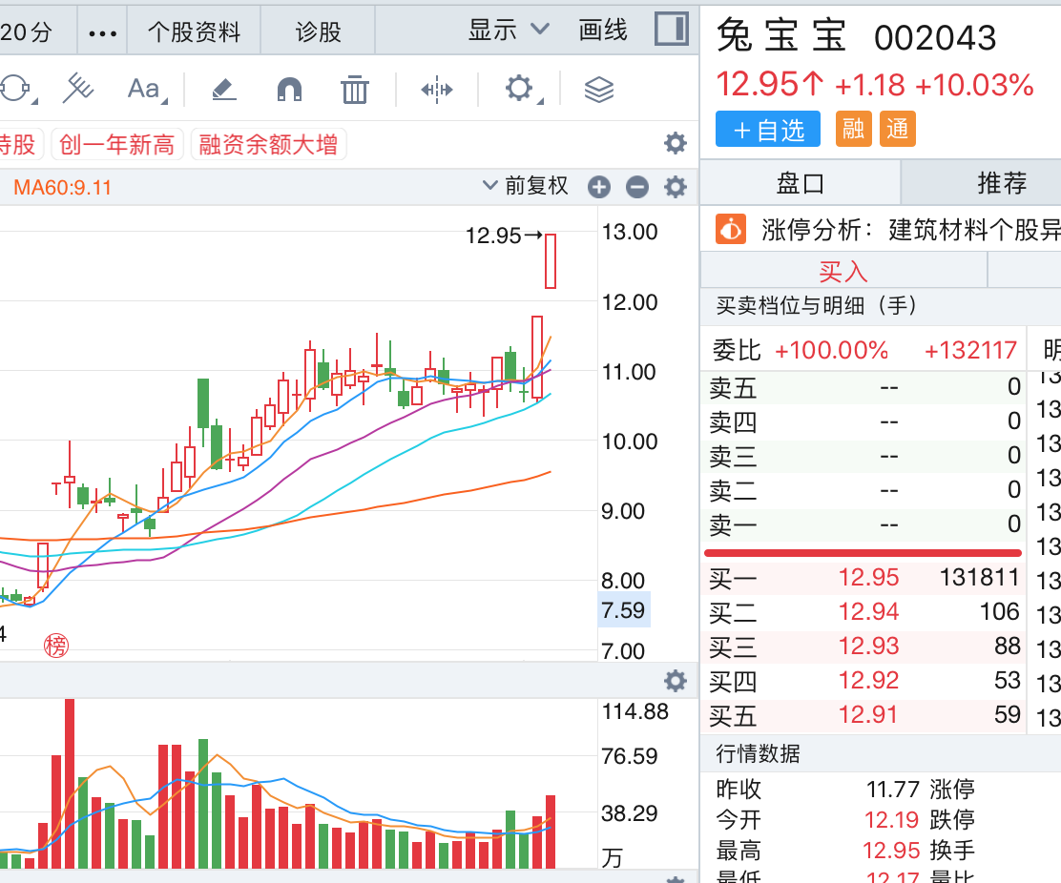The image size is (1061, 883).
Task: Select the Aa text annotation tool
Action: coord(144,90)
